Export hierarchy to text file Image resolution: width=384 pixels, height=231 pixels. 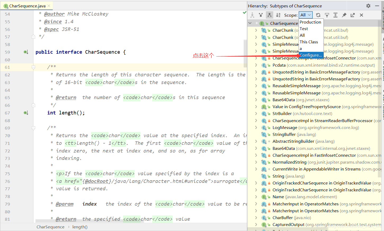click(x=352, y=15)
